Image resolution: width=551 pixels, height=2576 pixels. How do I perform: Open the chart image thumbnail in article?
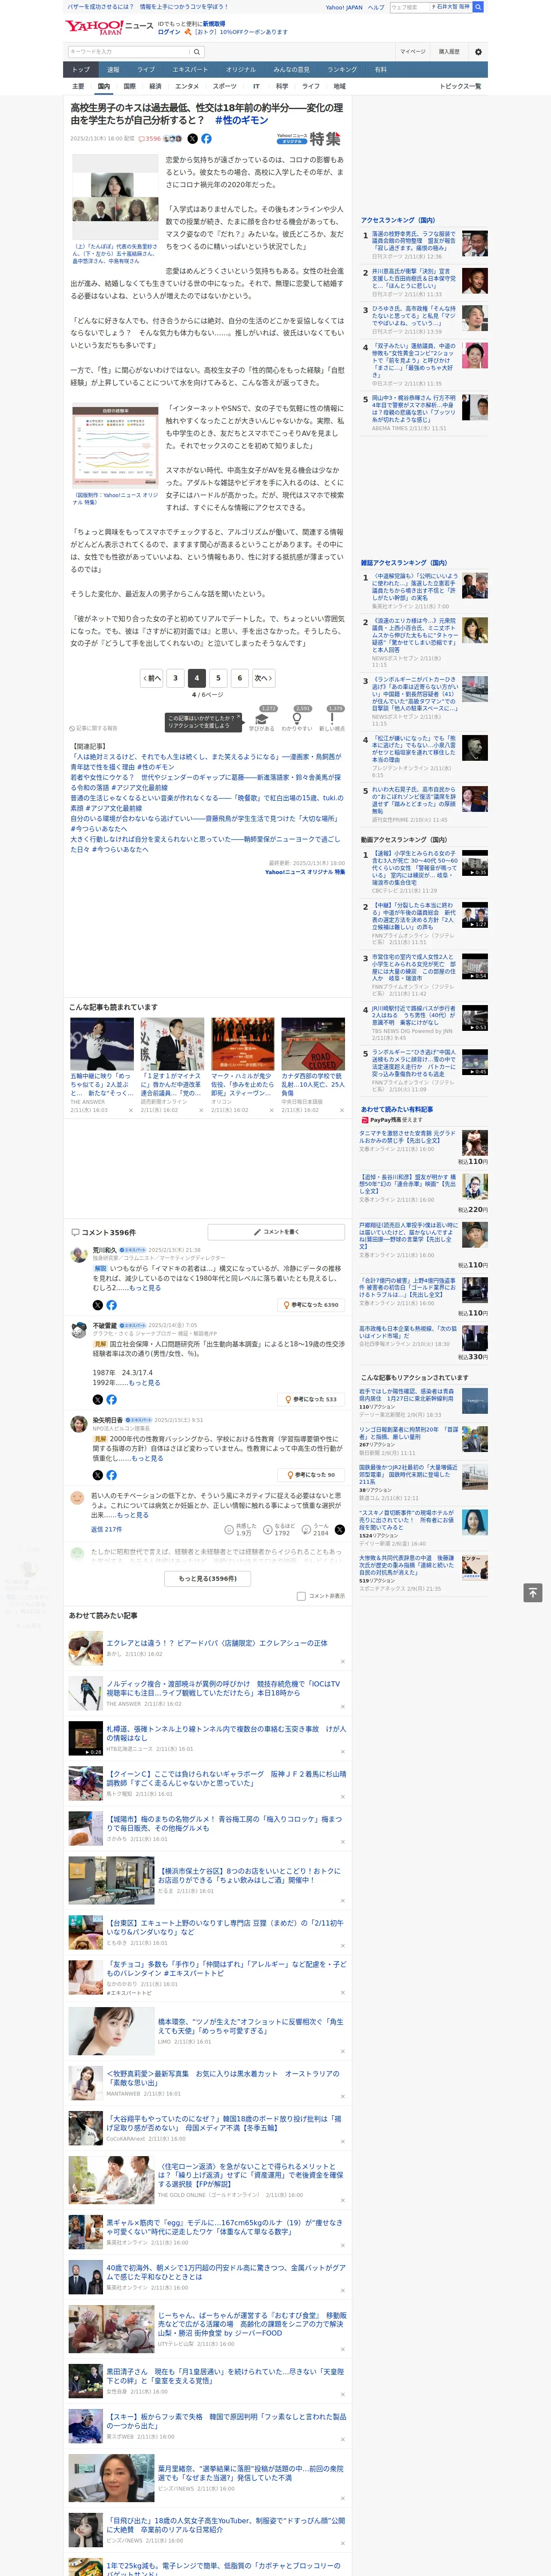(x=115, y=446)
